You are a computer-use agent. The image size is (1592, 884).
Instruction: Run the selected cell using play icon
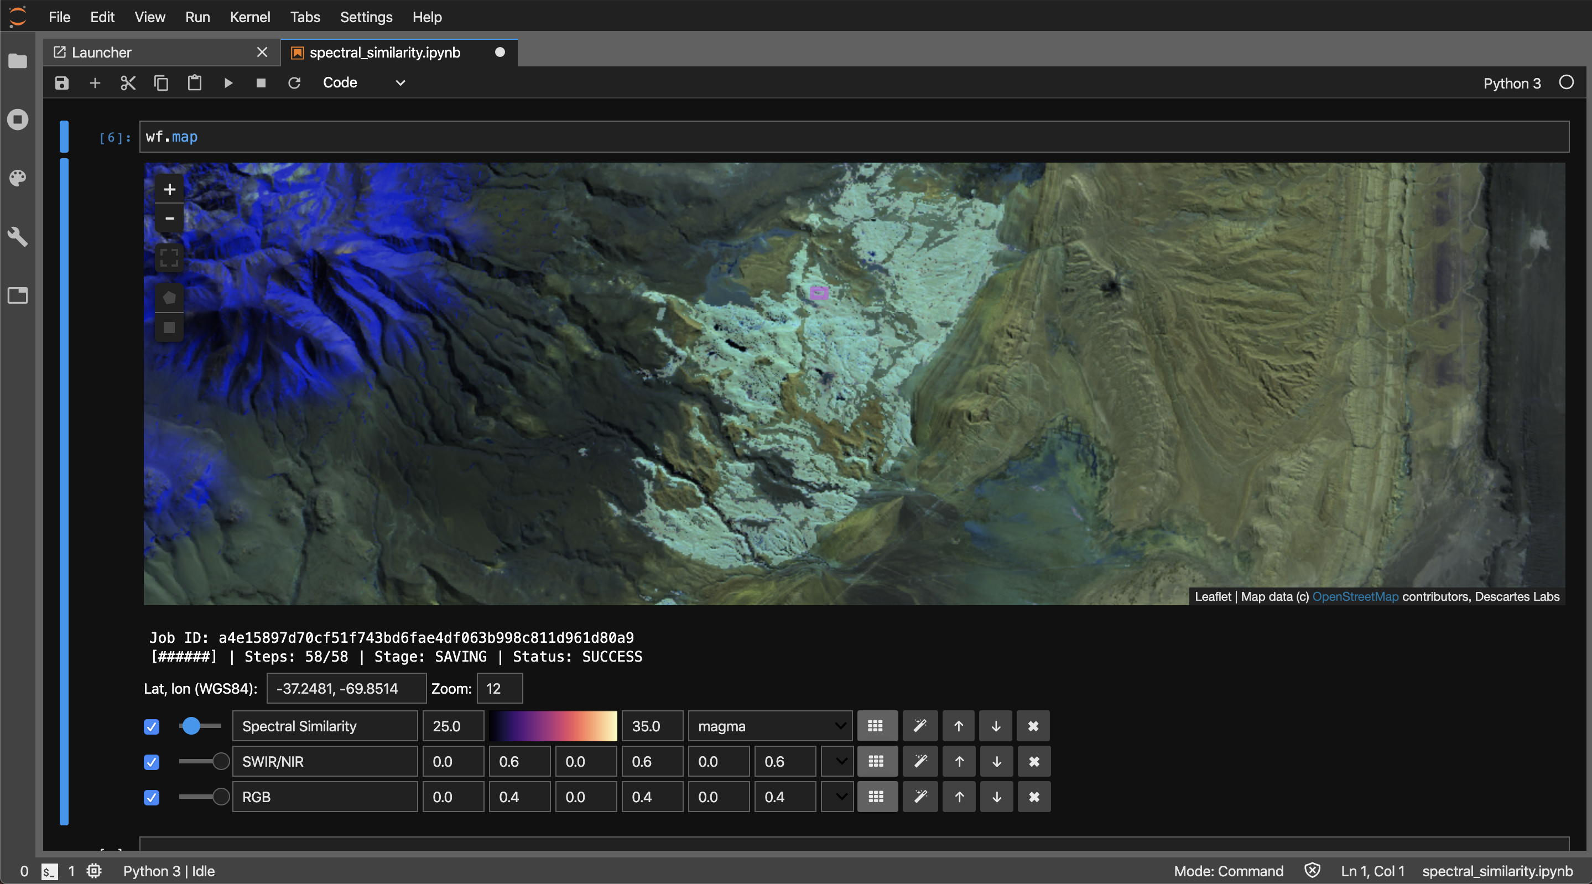228,83
